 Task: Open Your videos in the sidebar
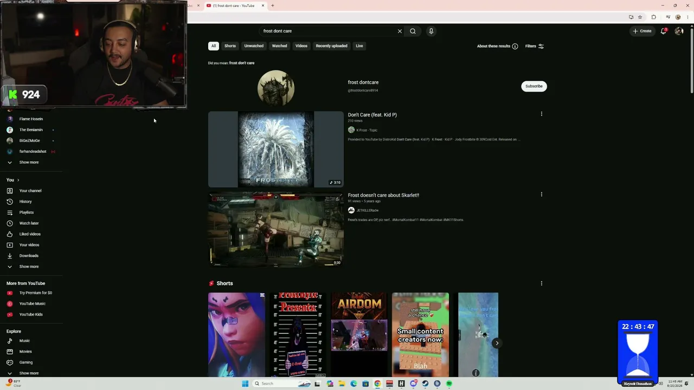tap(29, 245)
